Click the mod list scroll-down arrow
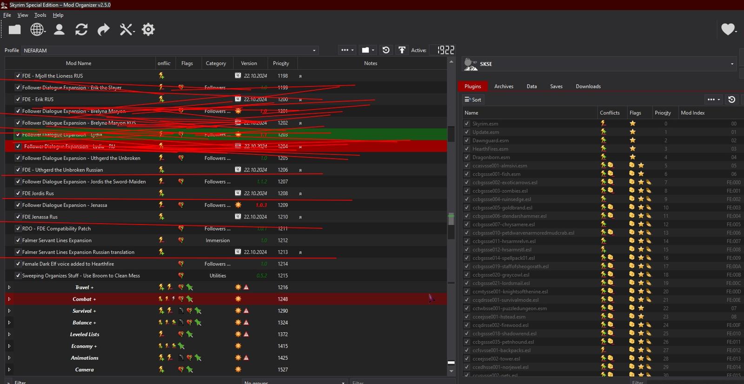 tap(451, 371)
